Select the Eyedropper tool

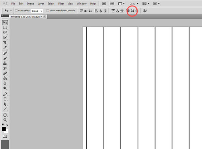[5, 47]
